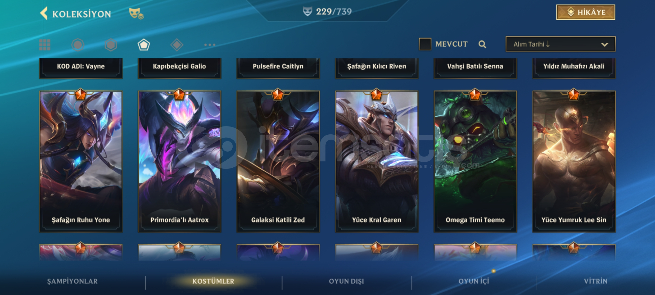Click the dropdown chevron in sort box
655x295 pixels.
pyautogui.click(x=605, y=45)
